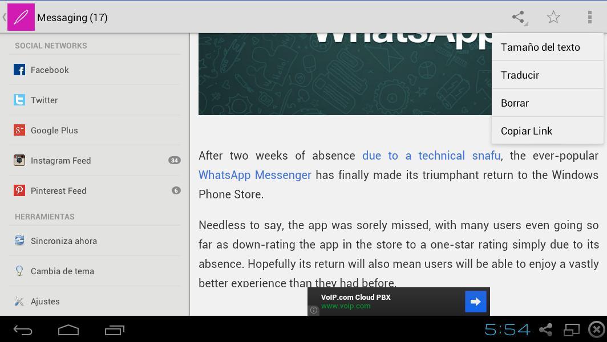
Task: Open the VoIP.com Cloud PBX ad
Action: (398, 302)
